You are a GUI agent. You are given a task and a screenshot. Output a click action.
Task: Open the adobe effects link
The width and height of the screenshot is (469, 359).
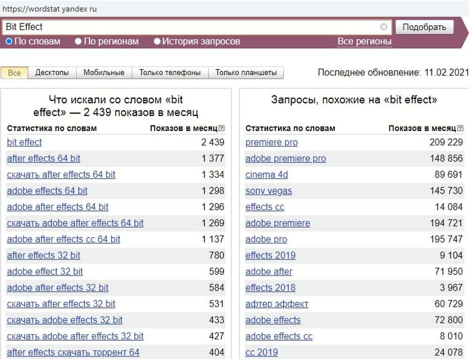point(273,320)
